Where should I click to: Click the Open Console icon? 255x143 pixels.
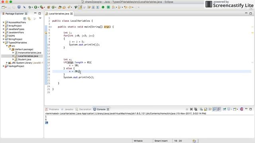[x=235, y=109]
